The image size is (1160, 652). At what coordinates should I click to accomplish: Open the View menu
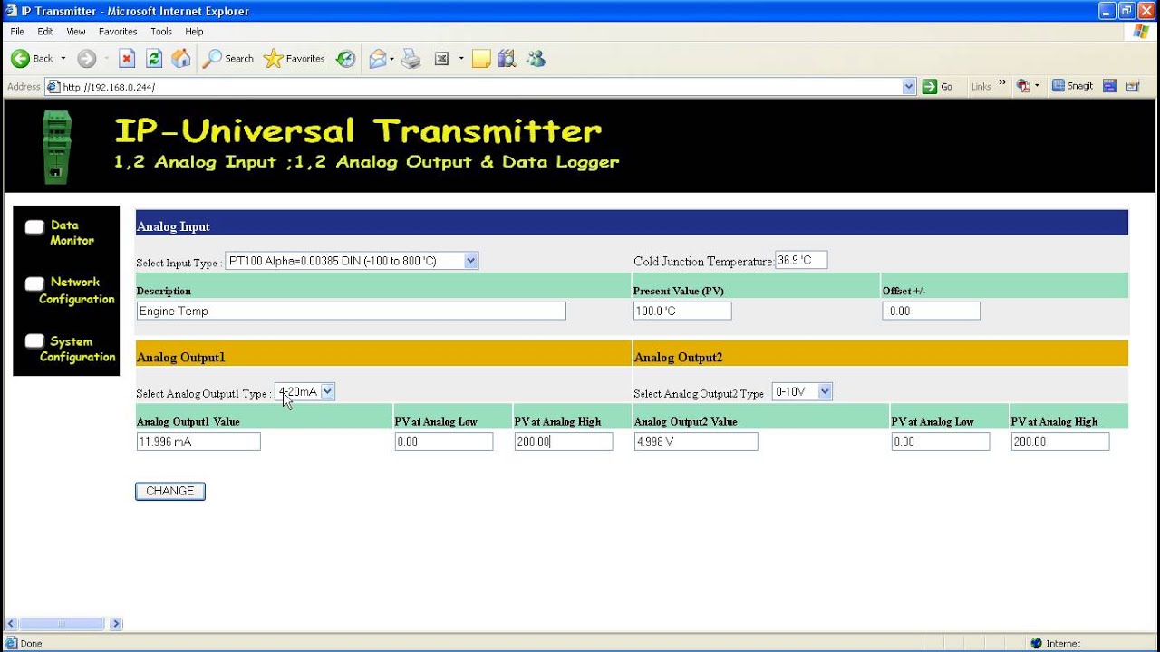point(76,32)
